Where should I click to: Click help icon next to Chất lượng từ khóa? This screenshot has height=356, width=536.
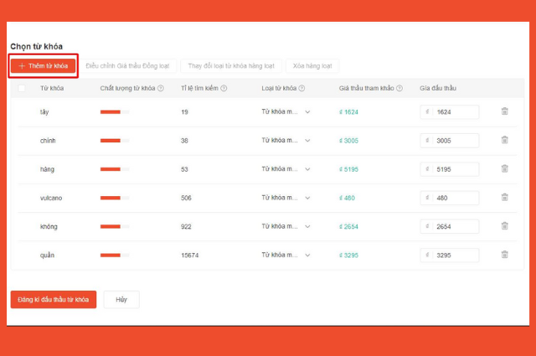(x=161, y=88)
